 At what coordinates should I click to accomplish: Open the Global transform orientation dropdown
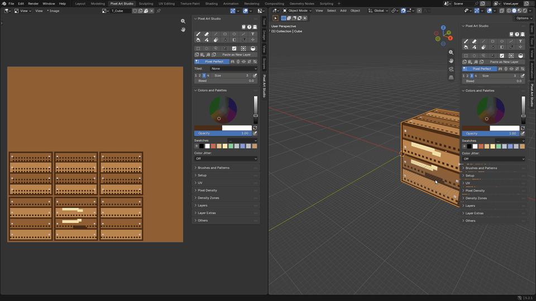click(x=379, y=11)
